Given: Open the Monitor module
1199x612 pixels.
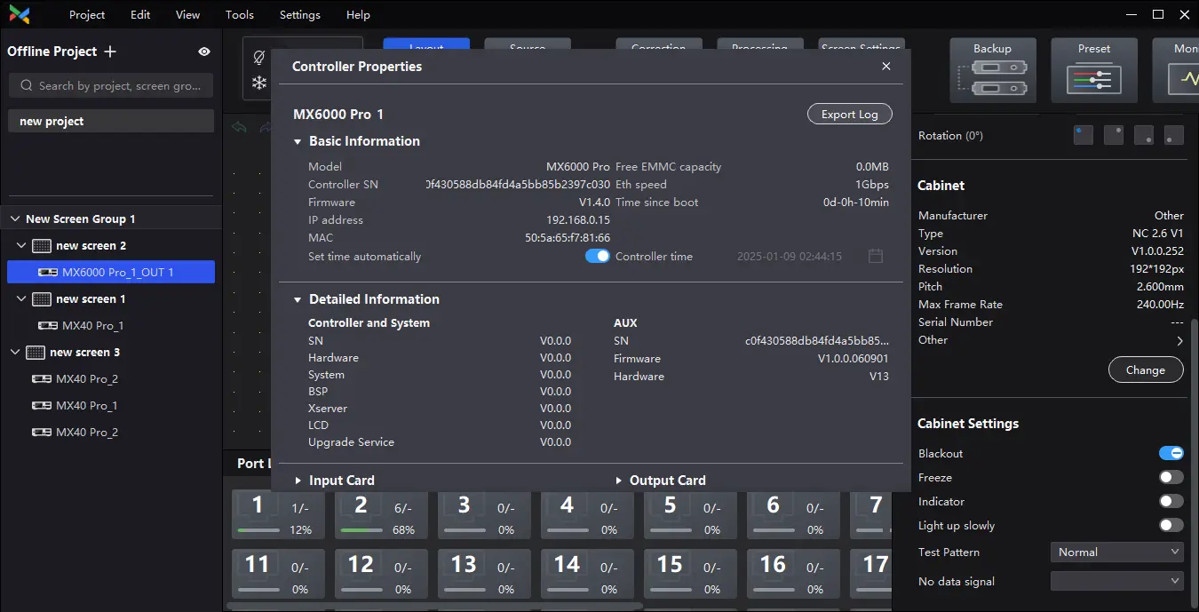Looking at the screenshot, I should coord(1176,70).
